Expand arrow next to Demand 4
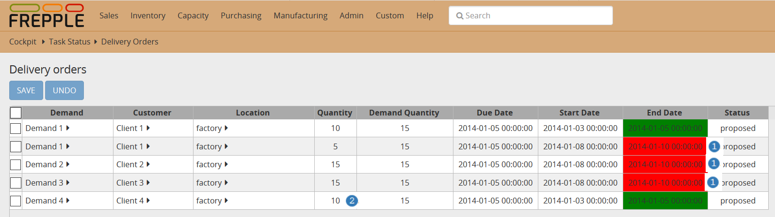Screen dimensions: 775x217 click(x=68, y=200)
